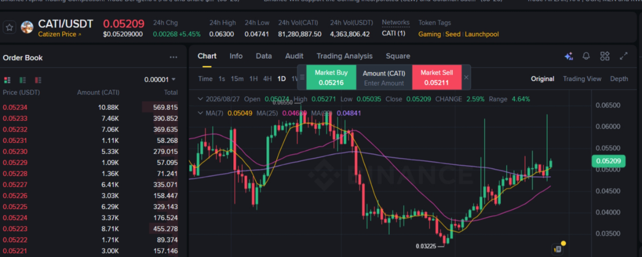This screenshot has height=257, width=642.
Task: Open the Gaming token tag
Action: 429,34
